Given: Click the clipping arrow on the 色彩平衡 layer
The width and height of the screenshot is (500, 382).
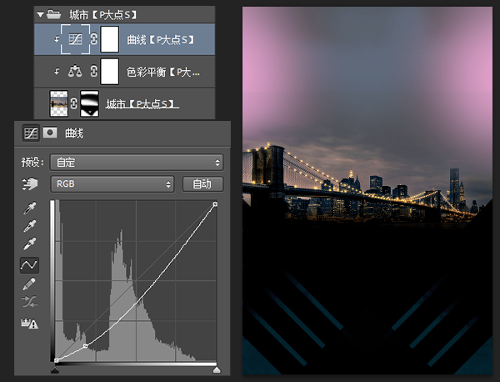Looking at the screenshot, I should point(57,71).
